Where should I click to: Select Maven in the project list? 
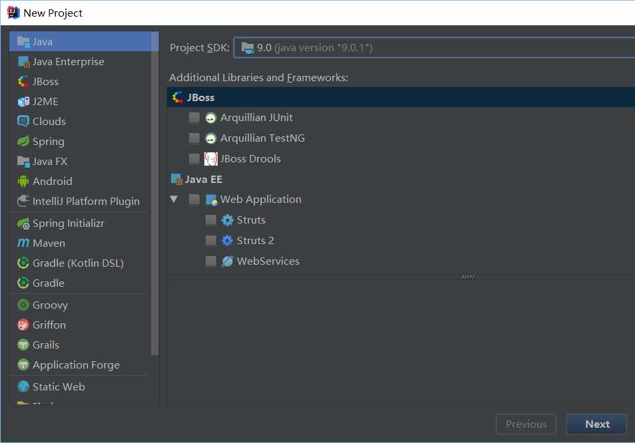coord(80,243)
